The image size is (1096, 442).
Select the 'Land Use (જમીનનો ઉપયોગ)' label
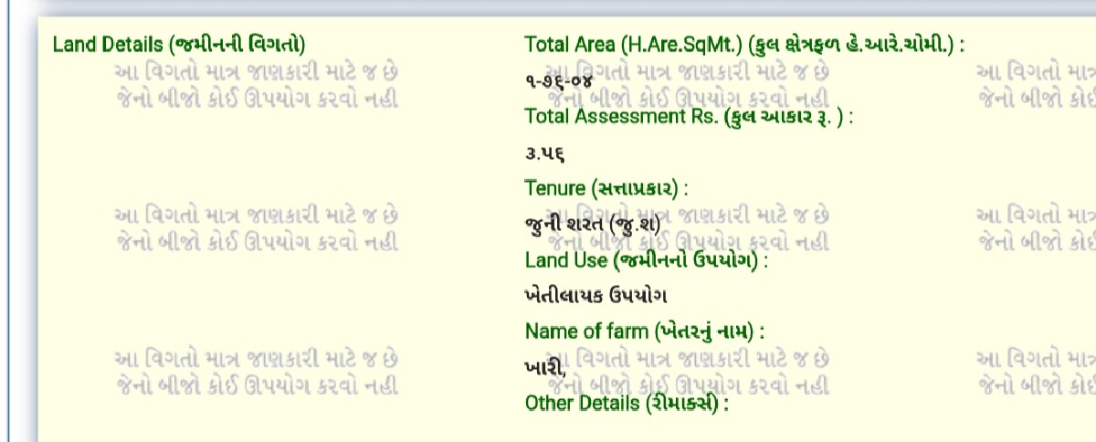647,259
